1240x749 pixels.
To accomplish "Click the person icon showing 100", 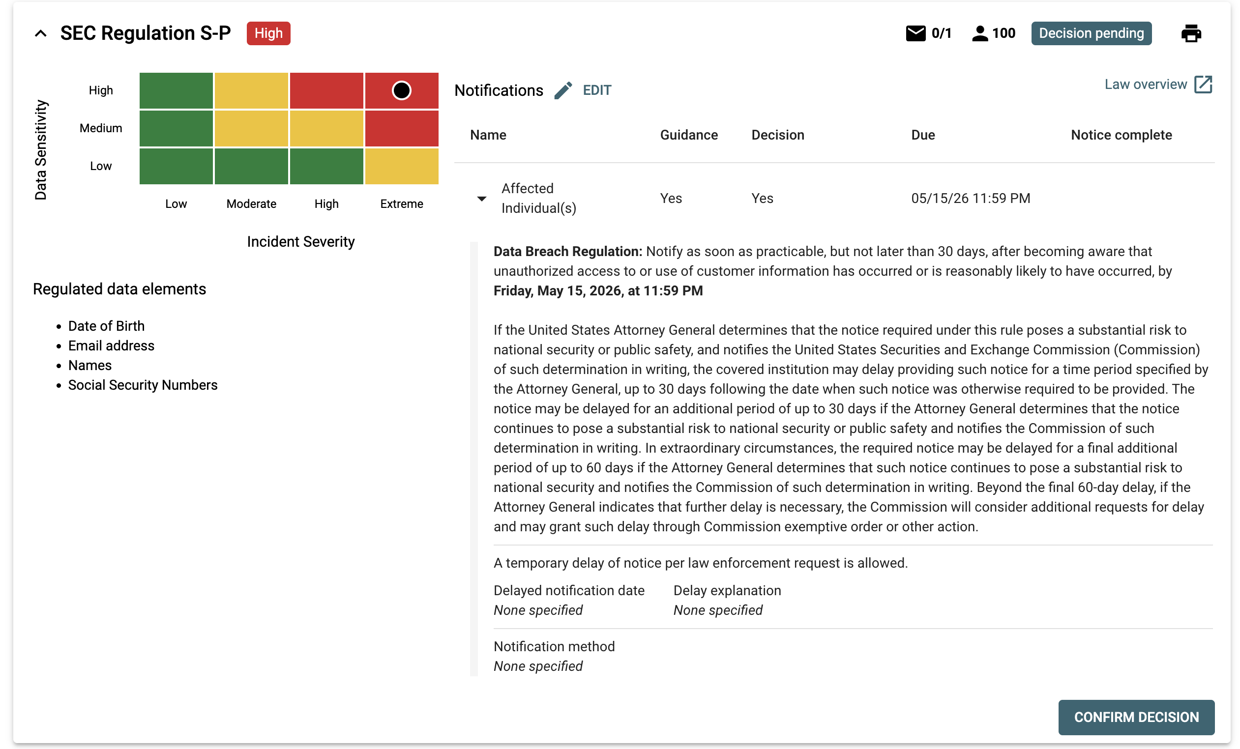I will pos(979,34).
